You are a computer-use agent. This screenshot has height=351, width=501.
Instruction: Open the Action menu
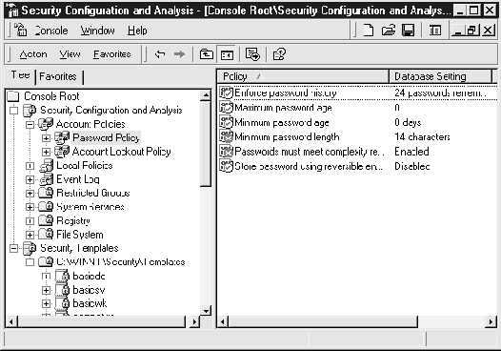(33, 54)
